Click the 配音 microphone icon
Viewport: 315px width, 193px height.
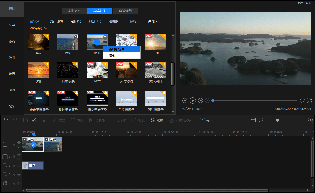tap(153, 120)
